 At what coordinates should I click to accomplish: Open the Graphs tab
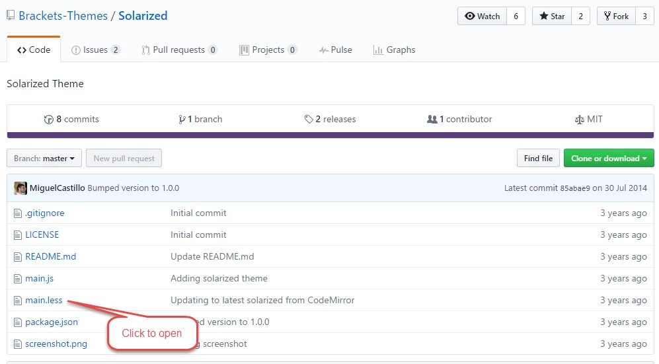(394, 50)
